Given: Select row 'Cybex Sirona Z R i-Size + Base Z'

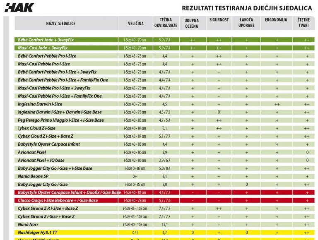Looking at the screenshot, I should coord(164,209).
